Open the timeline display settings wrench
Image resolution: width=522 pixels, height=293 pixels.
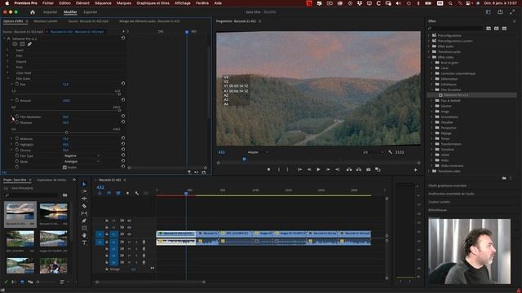click(137, 193)
